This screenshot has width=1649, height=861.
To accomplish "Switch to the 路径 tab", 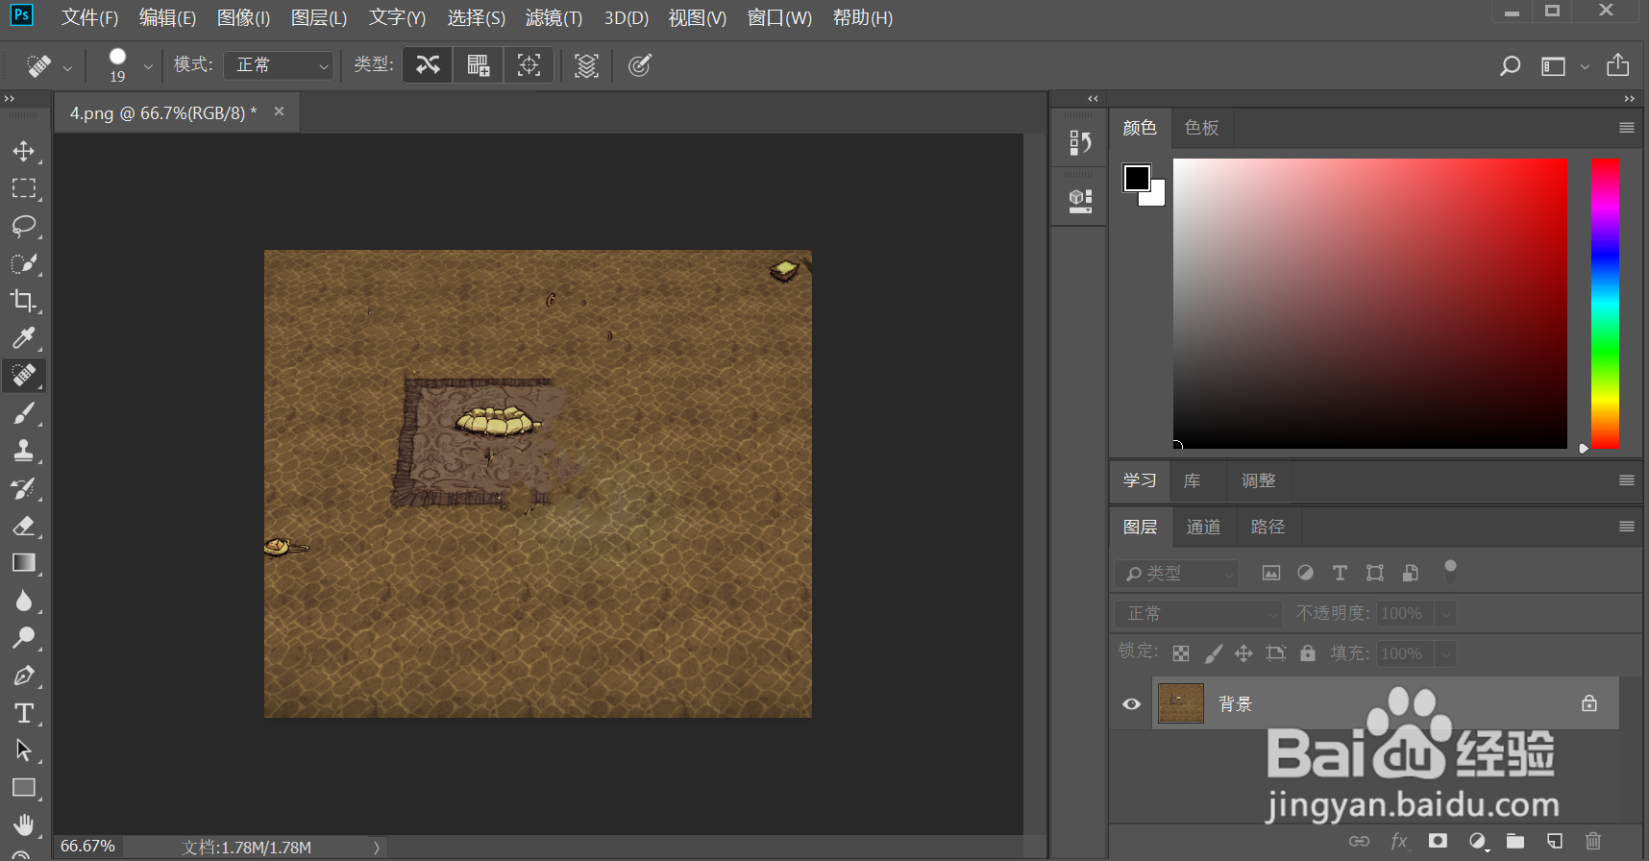I will pos(1268,527).
